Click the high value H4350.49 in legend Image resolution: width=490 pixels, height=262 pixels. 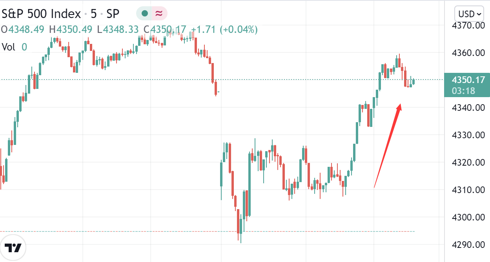[x=71, y=29]
